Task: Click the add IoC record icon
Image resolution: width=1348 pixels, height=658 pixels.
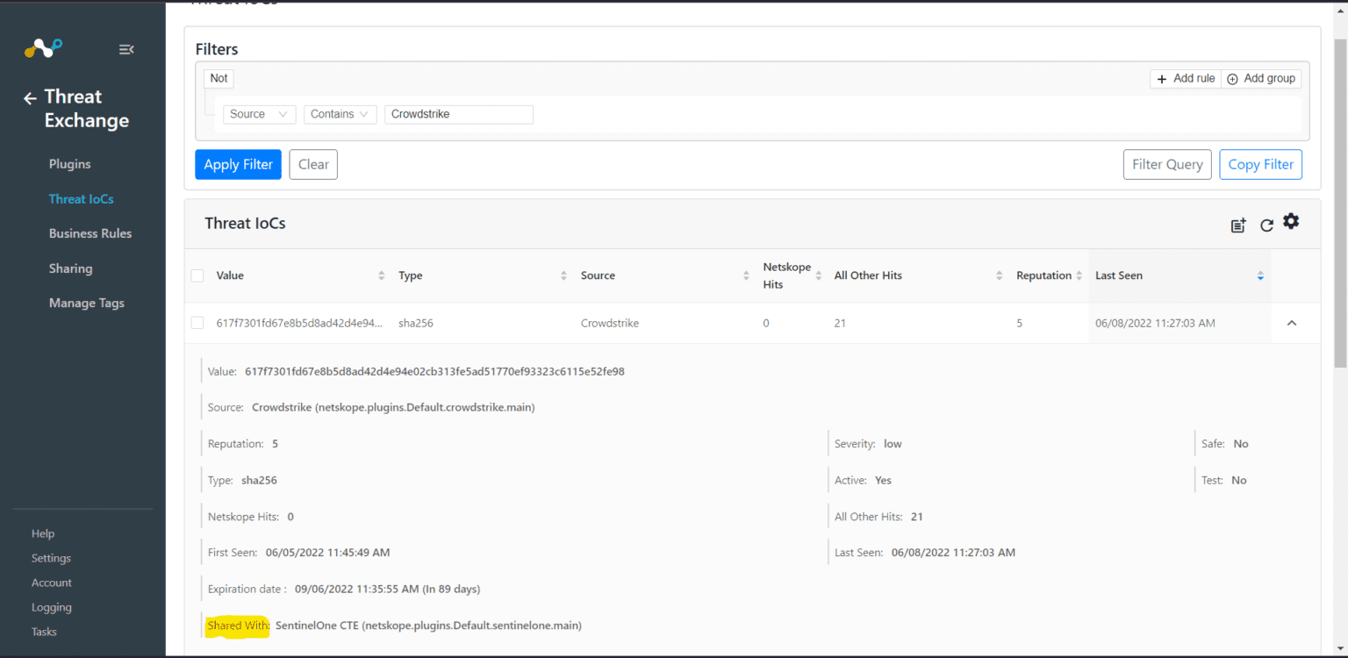Action: (x=1237, y=225)
